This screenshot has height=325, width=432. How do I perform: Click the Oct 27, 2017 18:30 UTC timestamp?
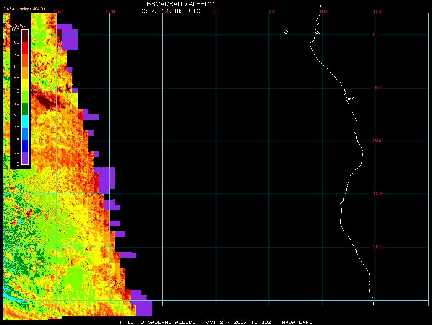pyautogui.click(x=171, y=11)
